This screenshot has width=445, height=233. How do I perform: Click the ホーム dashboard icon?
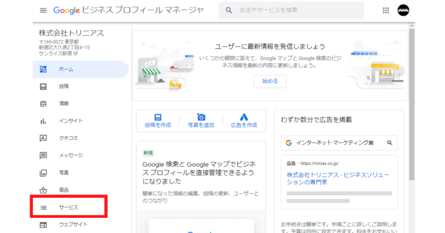[x=43, y=69]
